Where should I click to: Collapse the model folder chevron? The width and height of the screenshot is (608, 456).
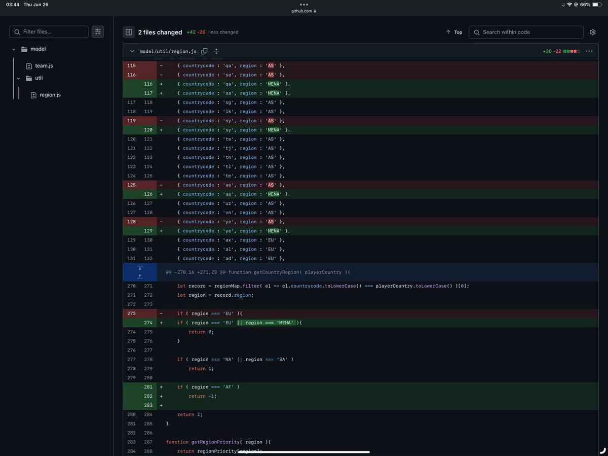13,49
